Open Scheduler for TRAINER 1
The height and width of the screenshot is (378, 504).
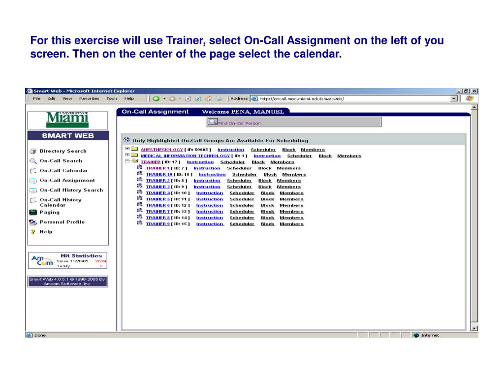point(239,168)
